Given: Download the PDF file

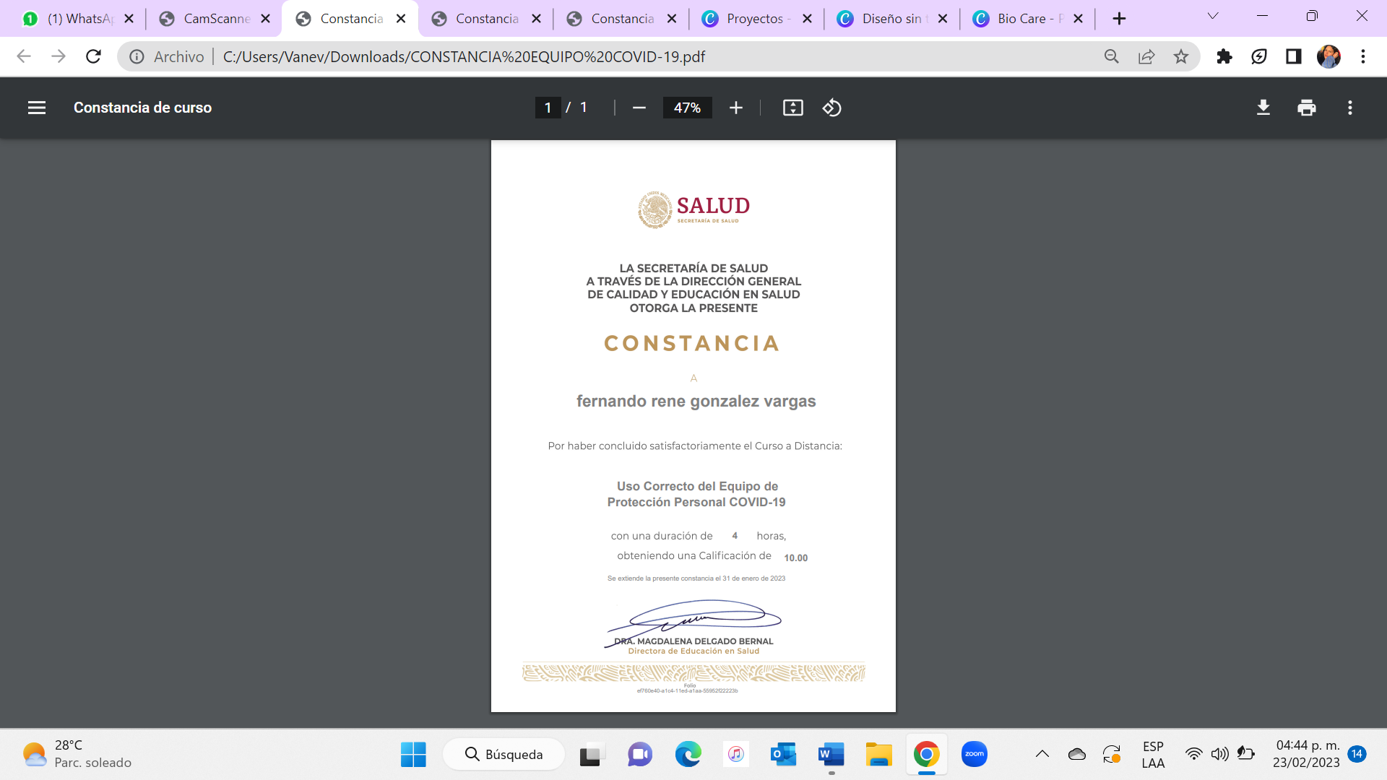Looking at the screenshot, I should [1263, 108].
